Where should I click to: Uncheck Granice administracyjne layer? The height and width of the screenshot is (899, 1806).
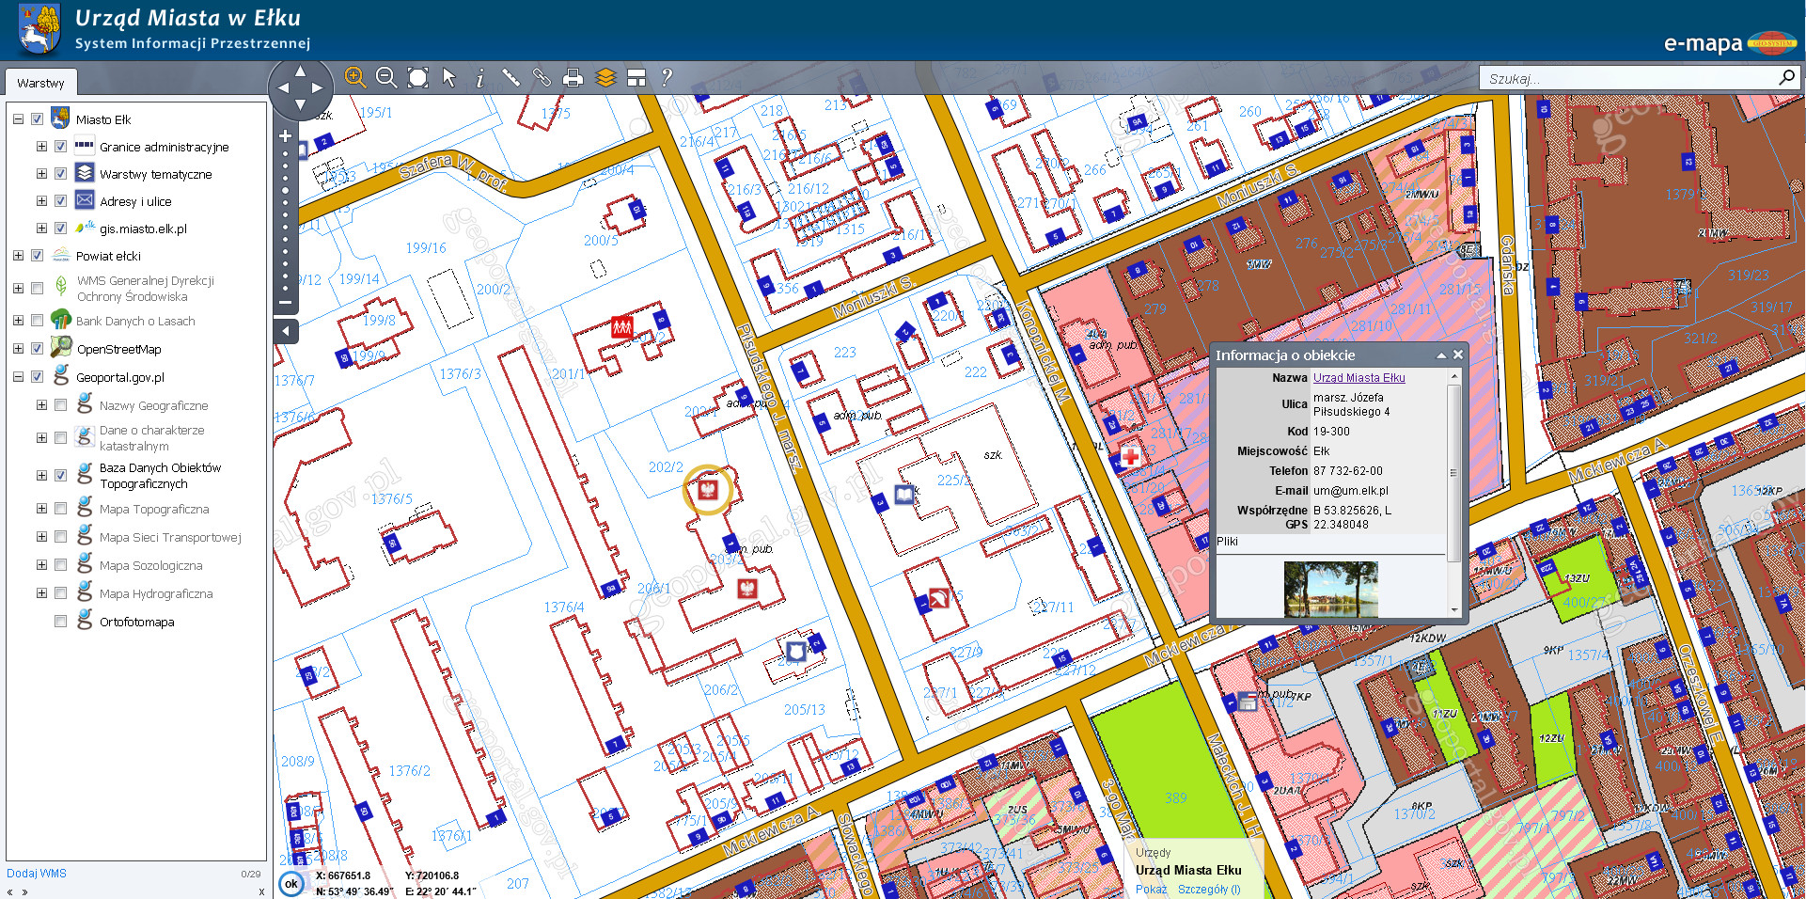point(60,147)
